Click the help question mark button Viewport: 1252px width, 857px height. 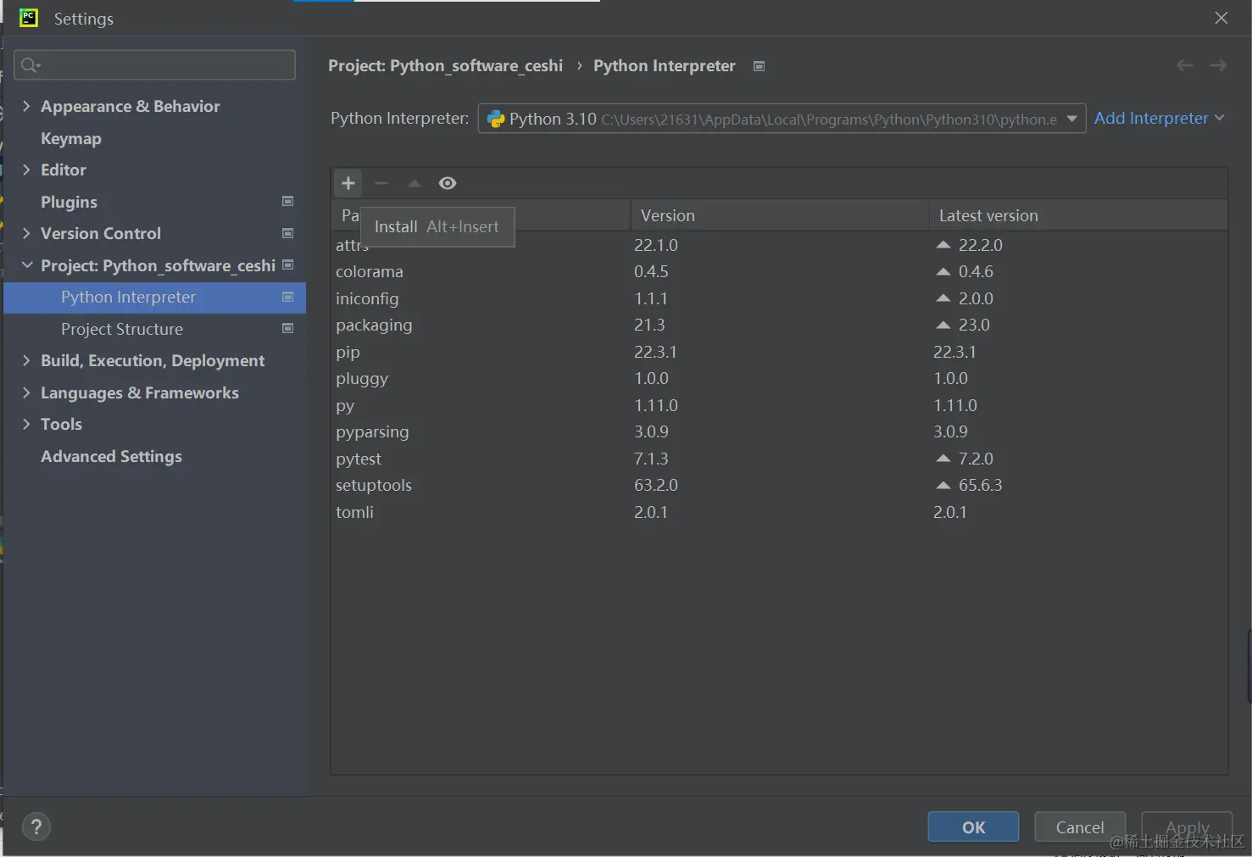[x=36, y=826]
